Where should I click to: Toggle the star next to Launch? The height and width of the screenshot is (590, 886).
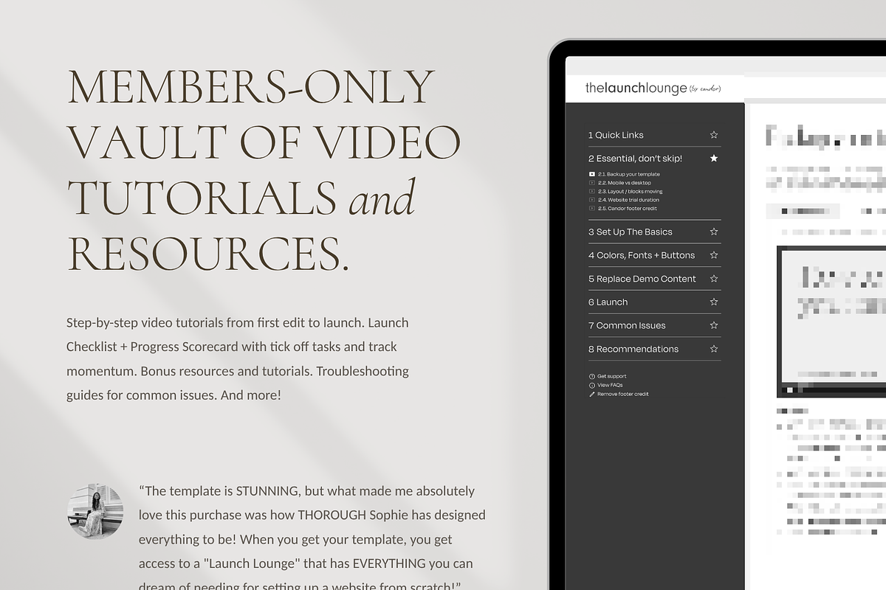pyautogui.click(x=714, y=302)
